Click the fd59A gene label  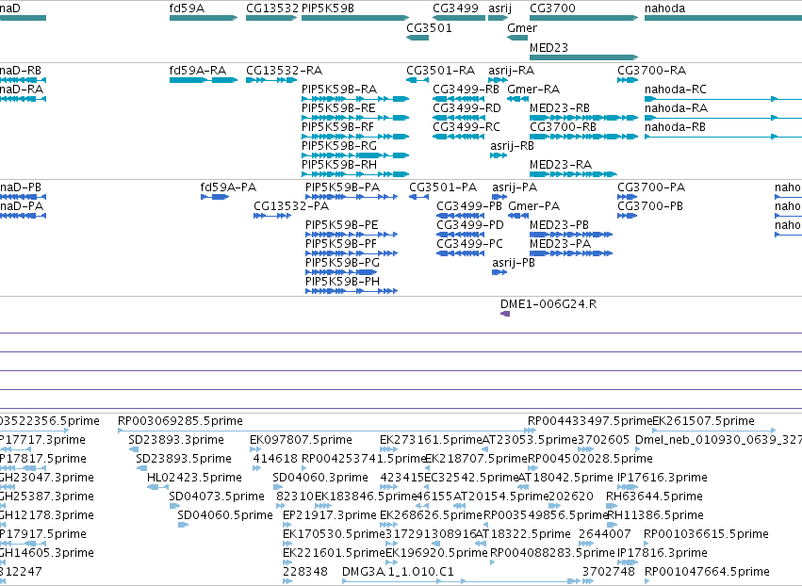point(187,8)
